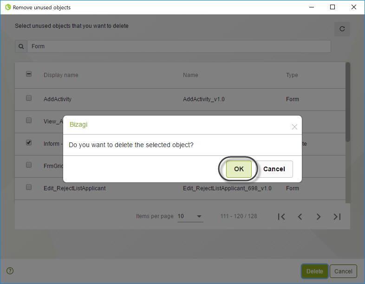Minimize the Remove unused objects window
Screen dimensions: 365x284
312,7
